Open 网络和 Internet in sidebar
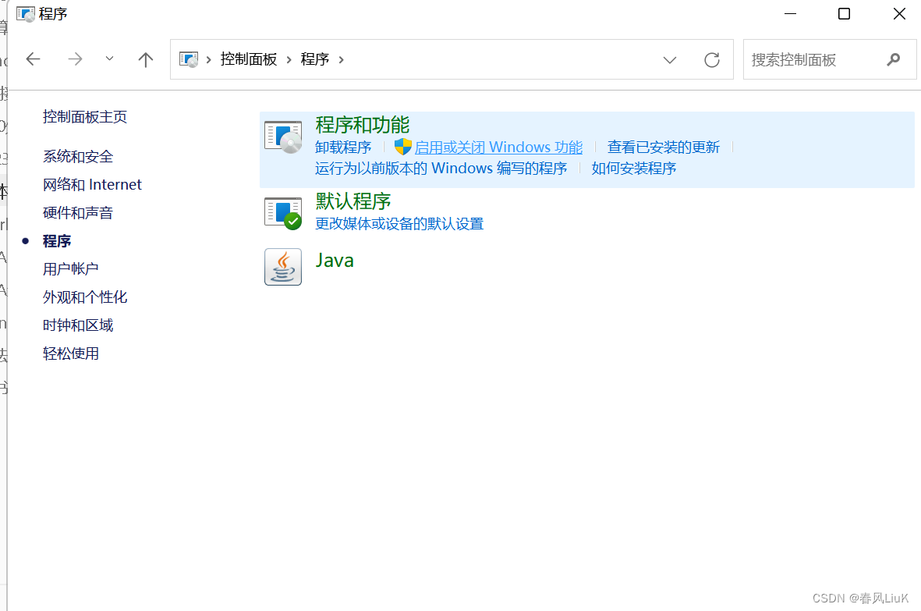The height and width of the screenshot is (611, 921). (92, 184)
